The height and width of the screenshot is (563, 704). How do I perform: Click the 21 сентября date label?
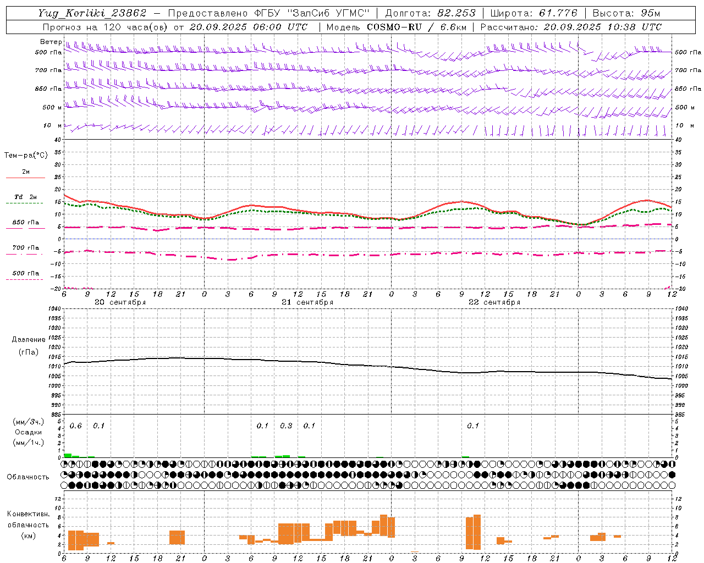coord(307,302)
